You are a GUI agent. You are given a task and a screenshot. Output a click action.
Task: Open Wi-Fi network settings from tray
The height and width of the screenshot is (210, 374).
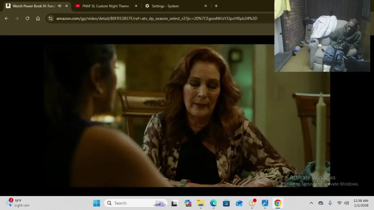[x=340, y=203]
